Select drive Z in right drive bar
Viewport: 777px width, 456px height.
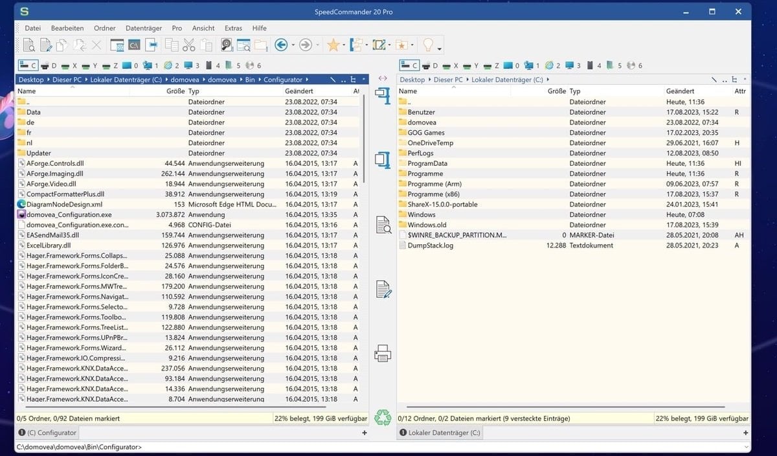pyautogui.click(x=491, y=65)
